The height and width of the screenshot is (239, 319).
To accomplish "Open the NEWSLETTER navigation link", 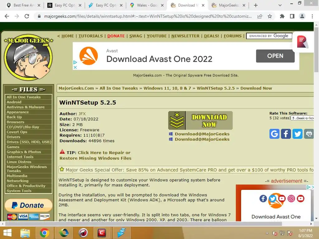I will click(185, 36).
